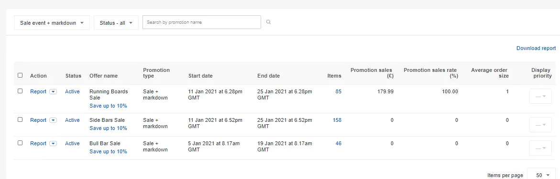Screen dimensions: 560x179
Task: Open display priority dropdown for Bull Bar Sale
Action: [x=540, y=148]
